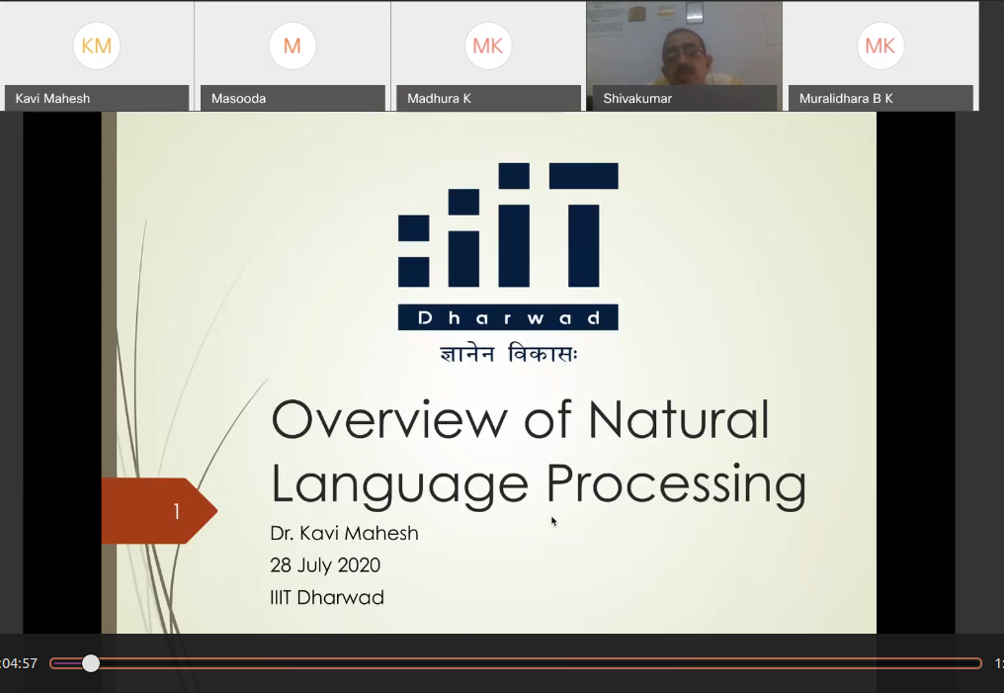The width and height of the screenshot is (1004, 693).
Task: Click the Kavi Mahesh name label
Action: [53, 99]
